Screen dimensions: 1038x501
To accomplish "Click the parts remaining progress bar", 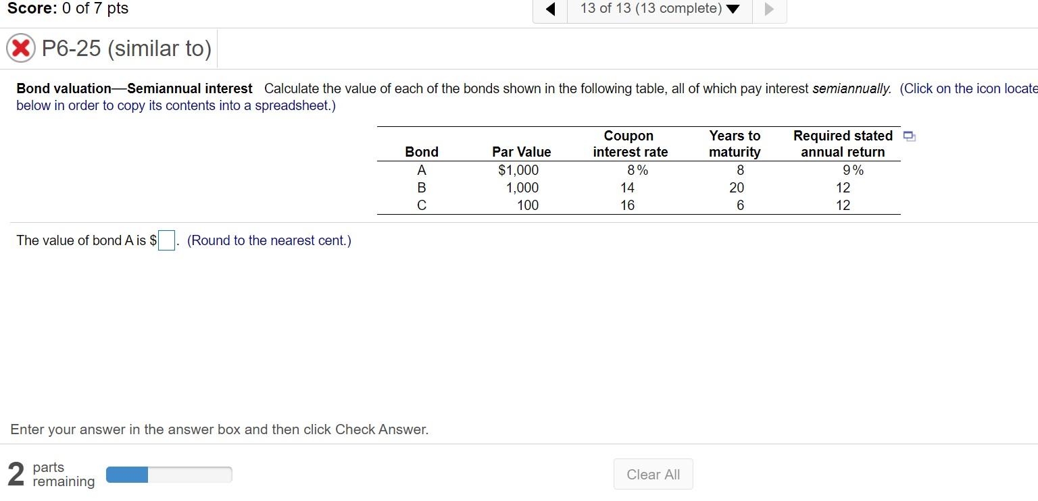I will 168,475.
